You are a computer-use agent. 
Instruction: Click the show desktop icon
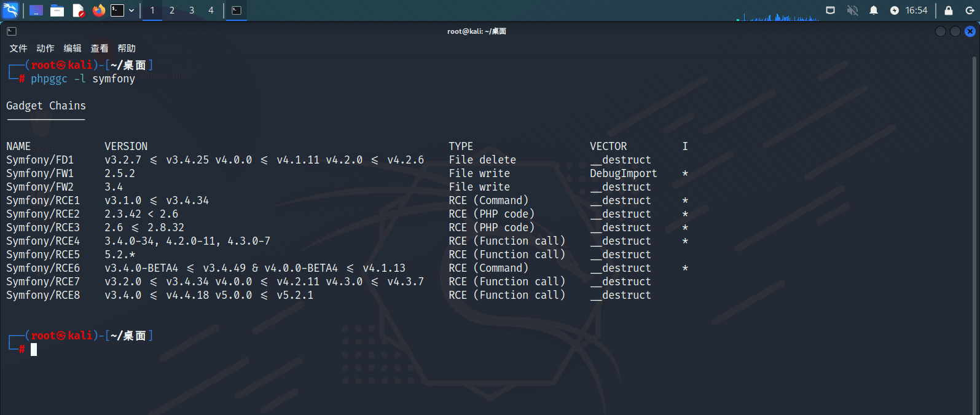36,10
